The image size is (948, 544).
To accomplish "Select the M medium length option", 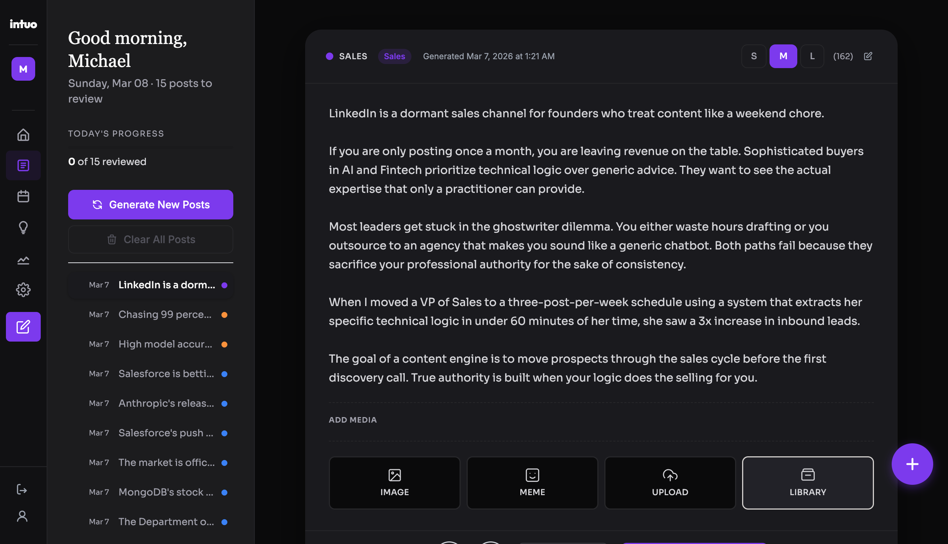I will pos(783,56).
